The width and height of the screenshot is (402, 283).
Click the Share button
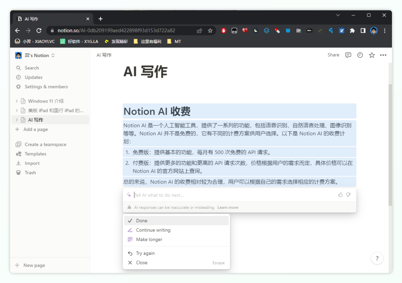point(333,55)
